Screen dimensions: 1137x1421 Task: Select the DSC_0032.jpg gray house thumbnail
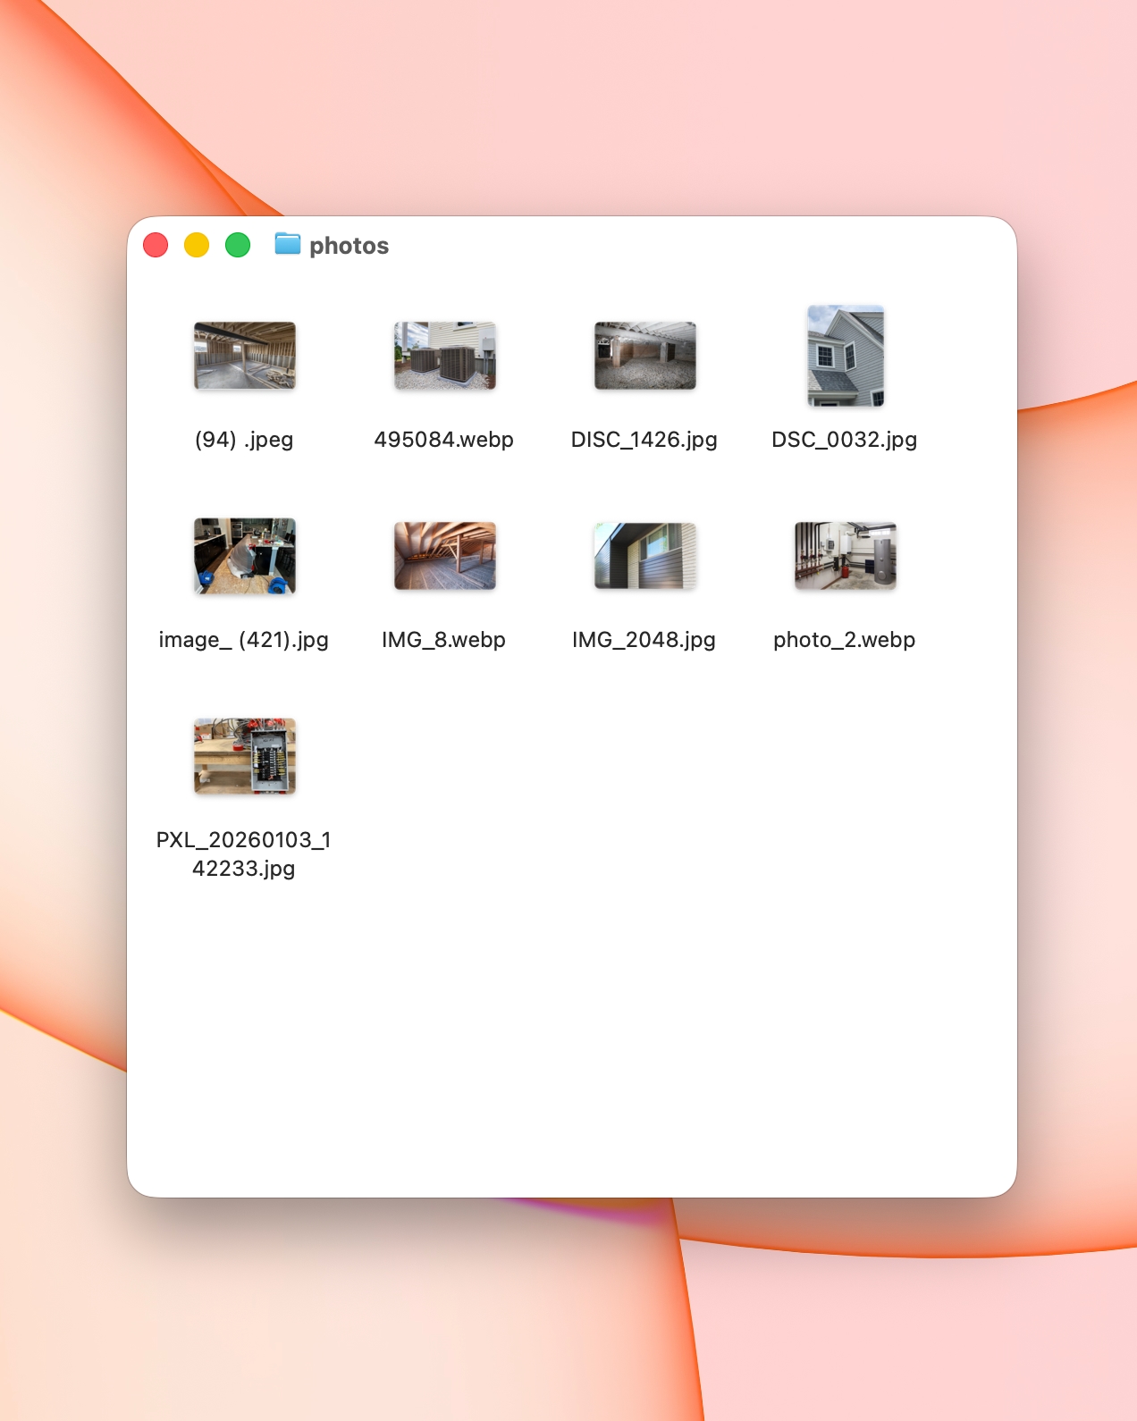point(845,356)
